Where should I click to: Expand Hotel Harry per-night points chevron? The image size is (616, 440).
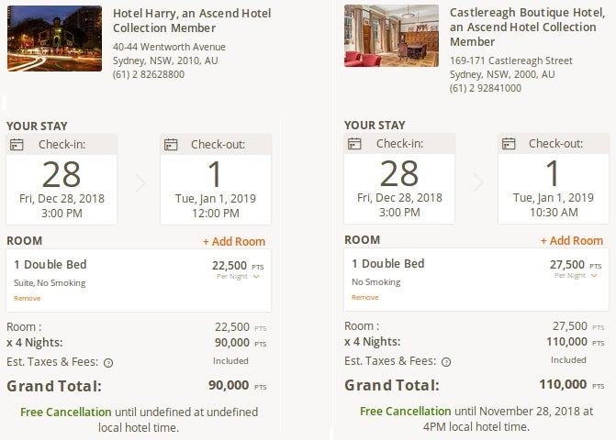point(257,276)
